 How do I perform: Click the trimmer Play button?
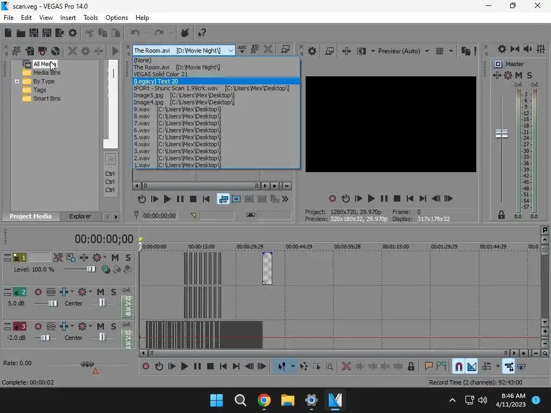(167, 199)
